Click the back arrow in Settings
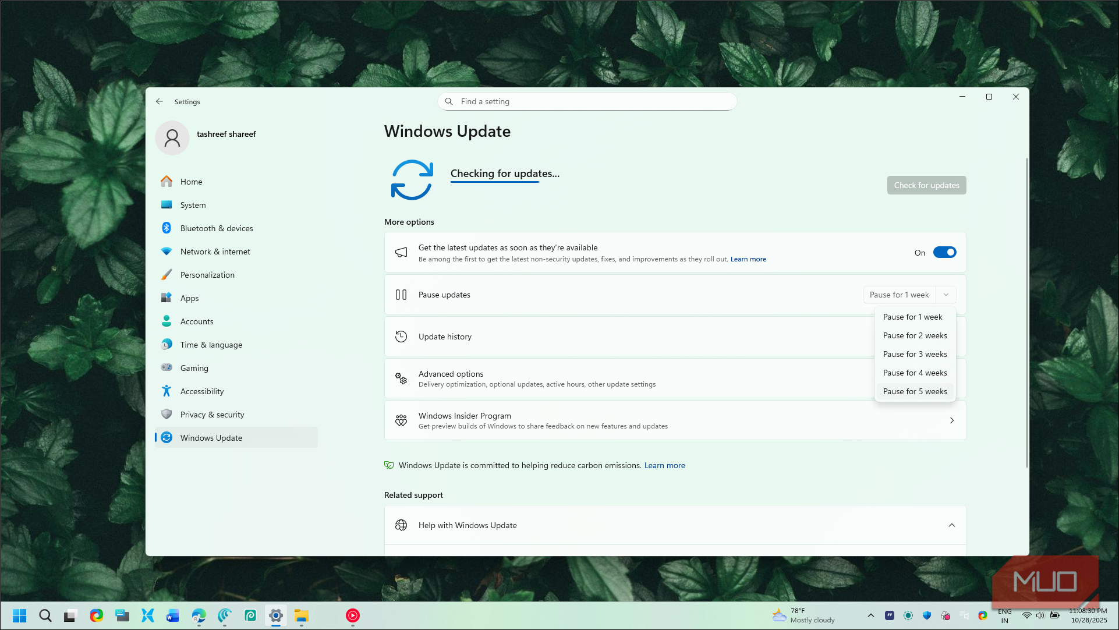1119x630 pixels. tap(160, 101)
